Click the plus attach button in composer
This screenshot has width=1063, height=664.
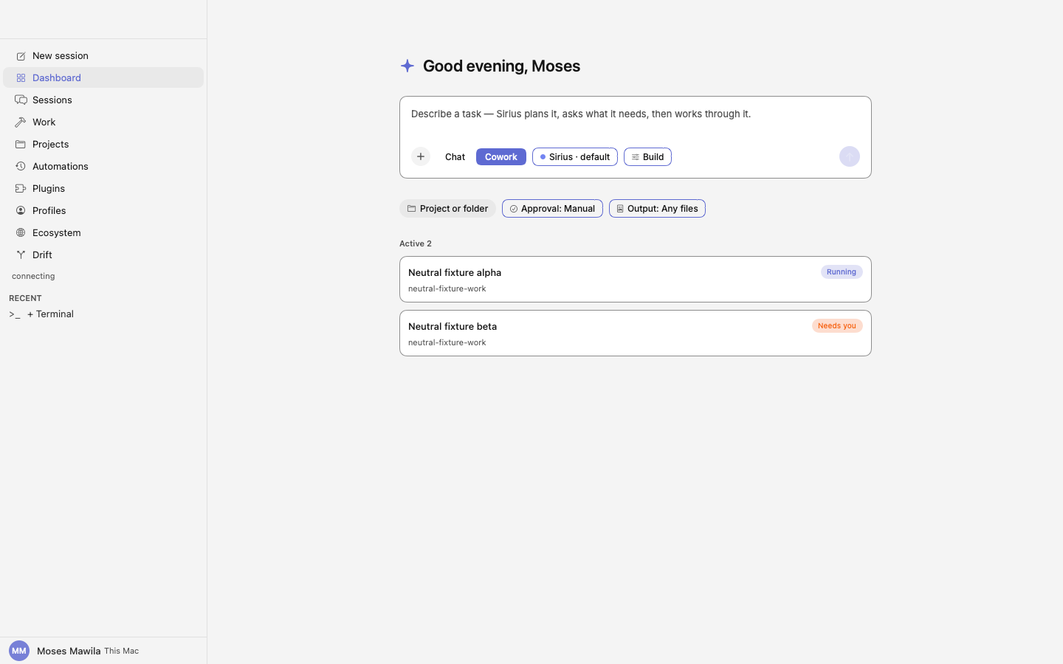click(421, 156)
